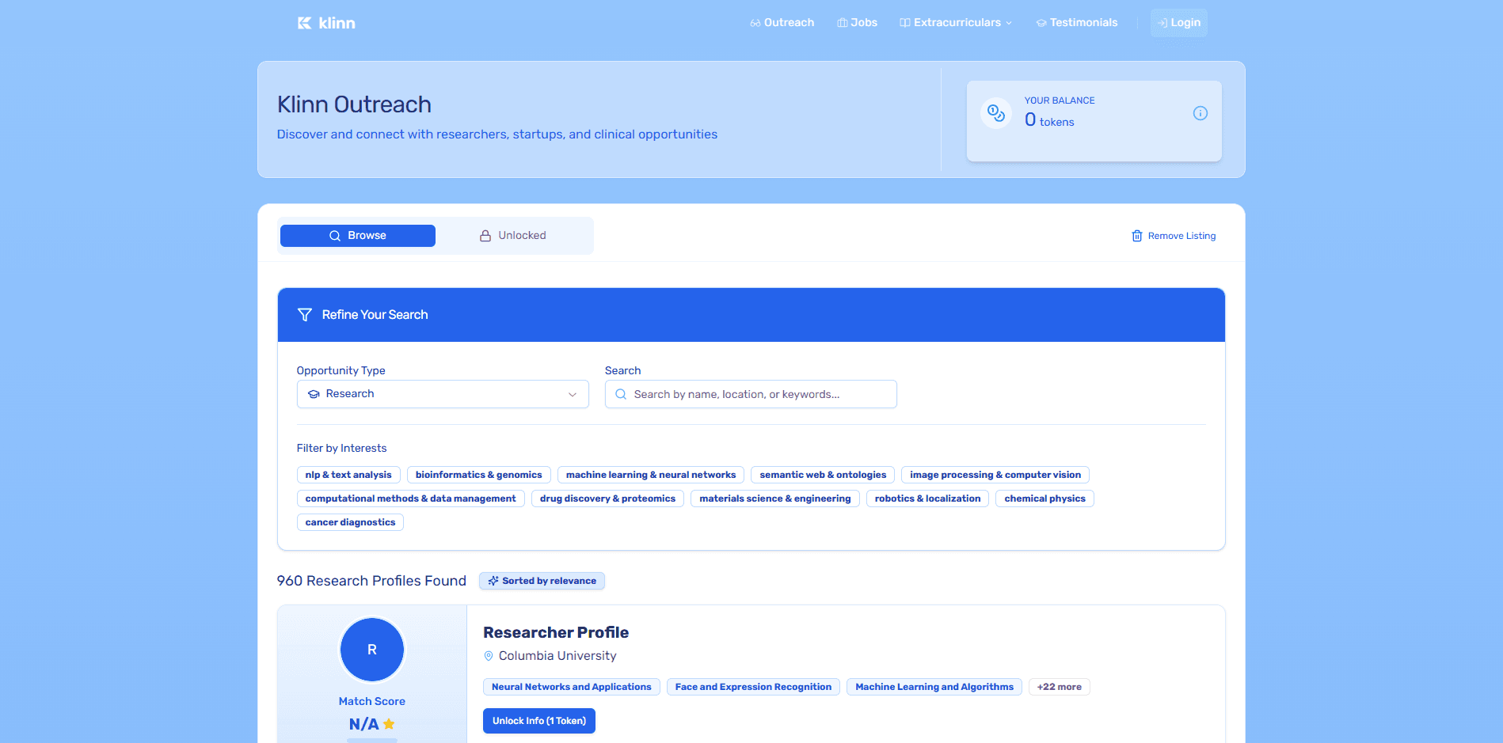Switch to the Unlocked tab
The height and width of the screenshot is (743, 1503).
[x=513, y=236]
